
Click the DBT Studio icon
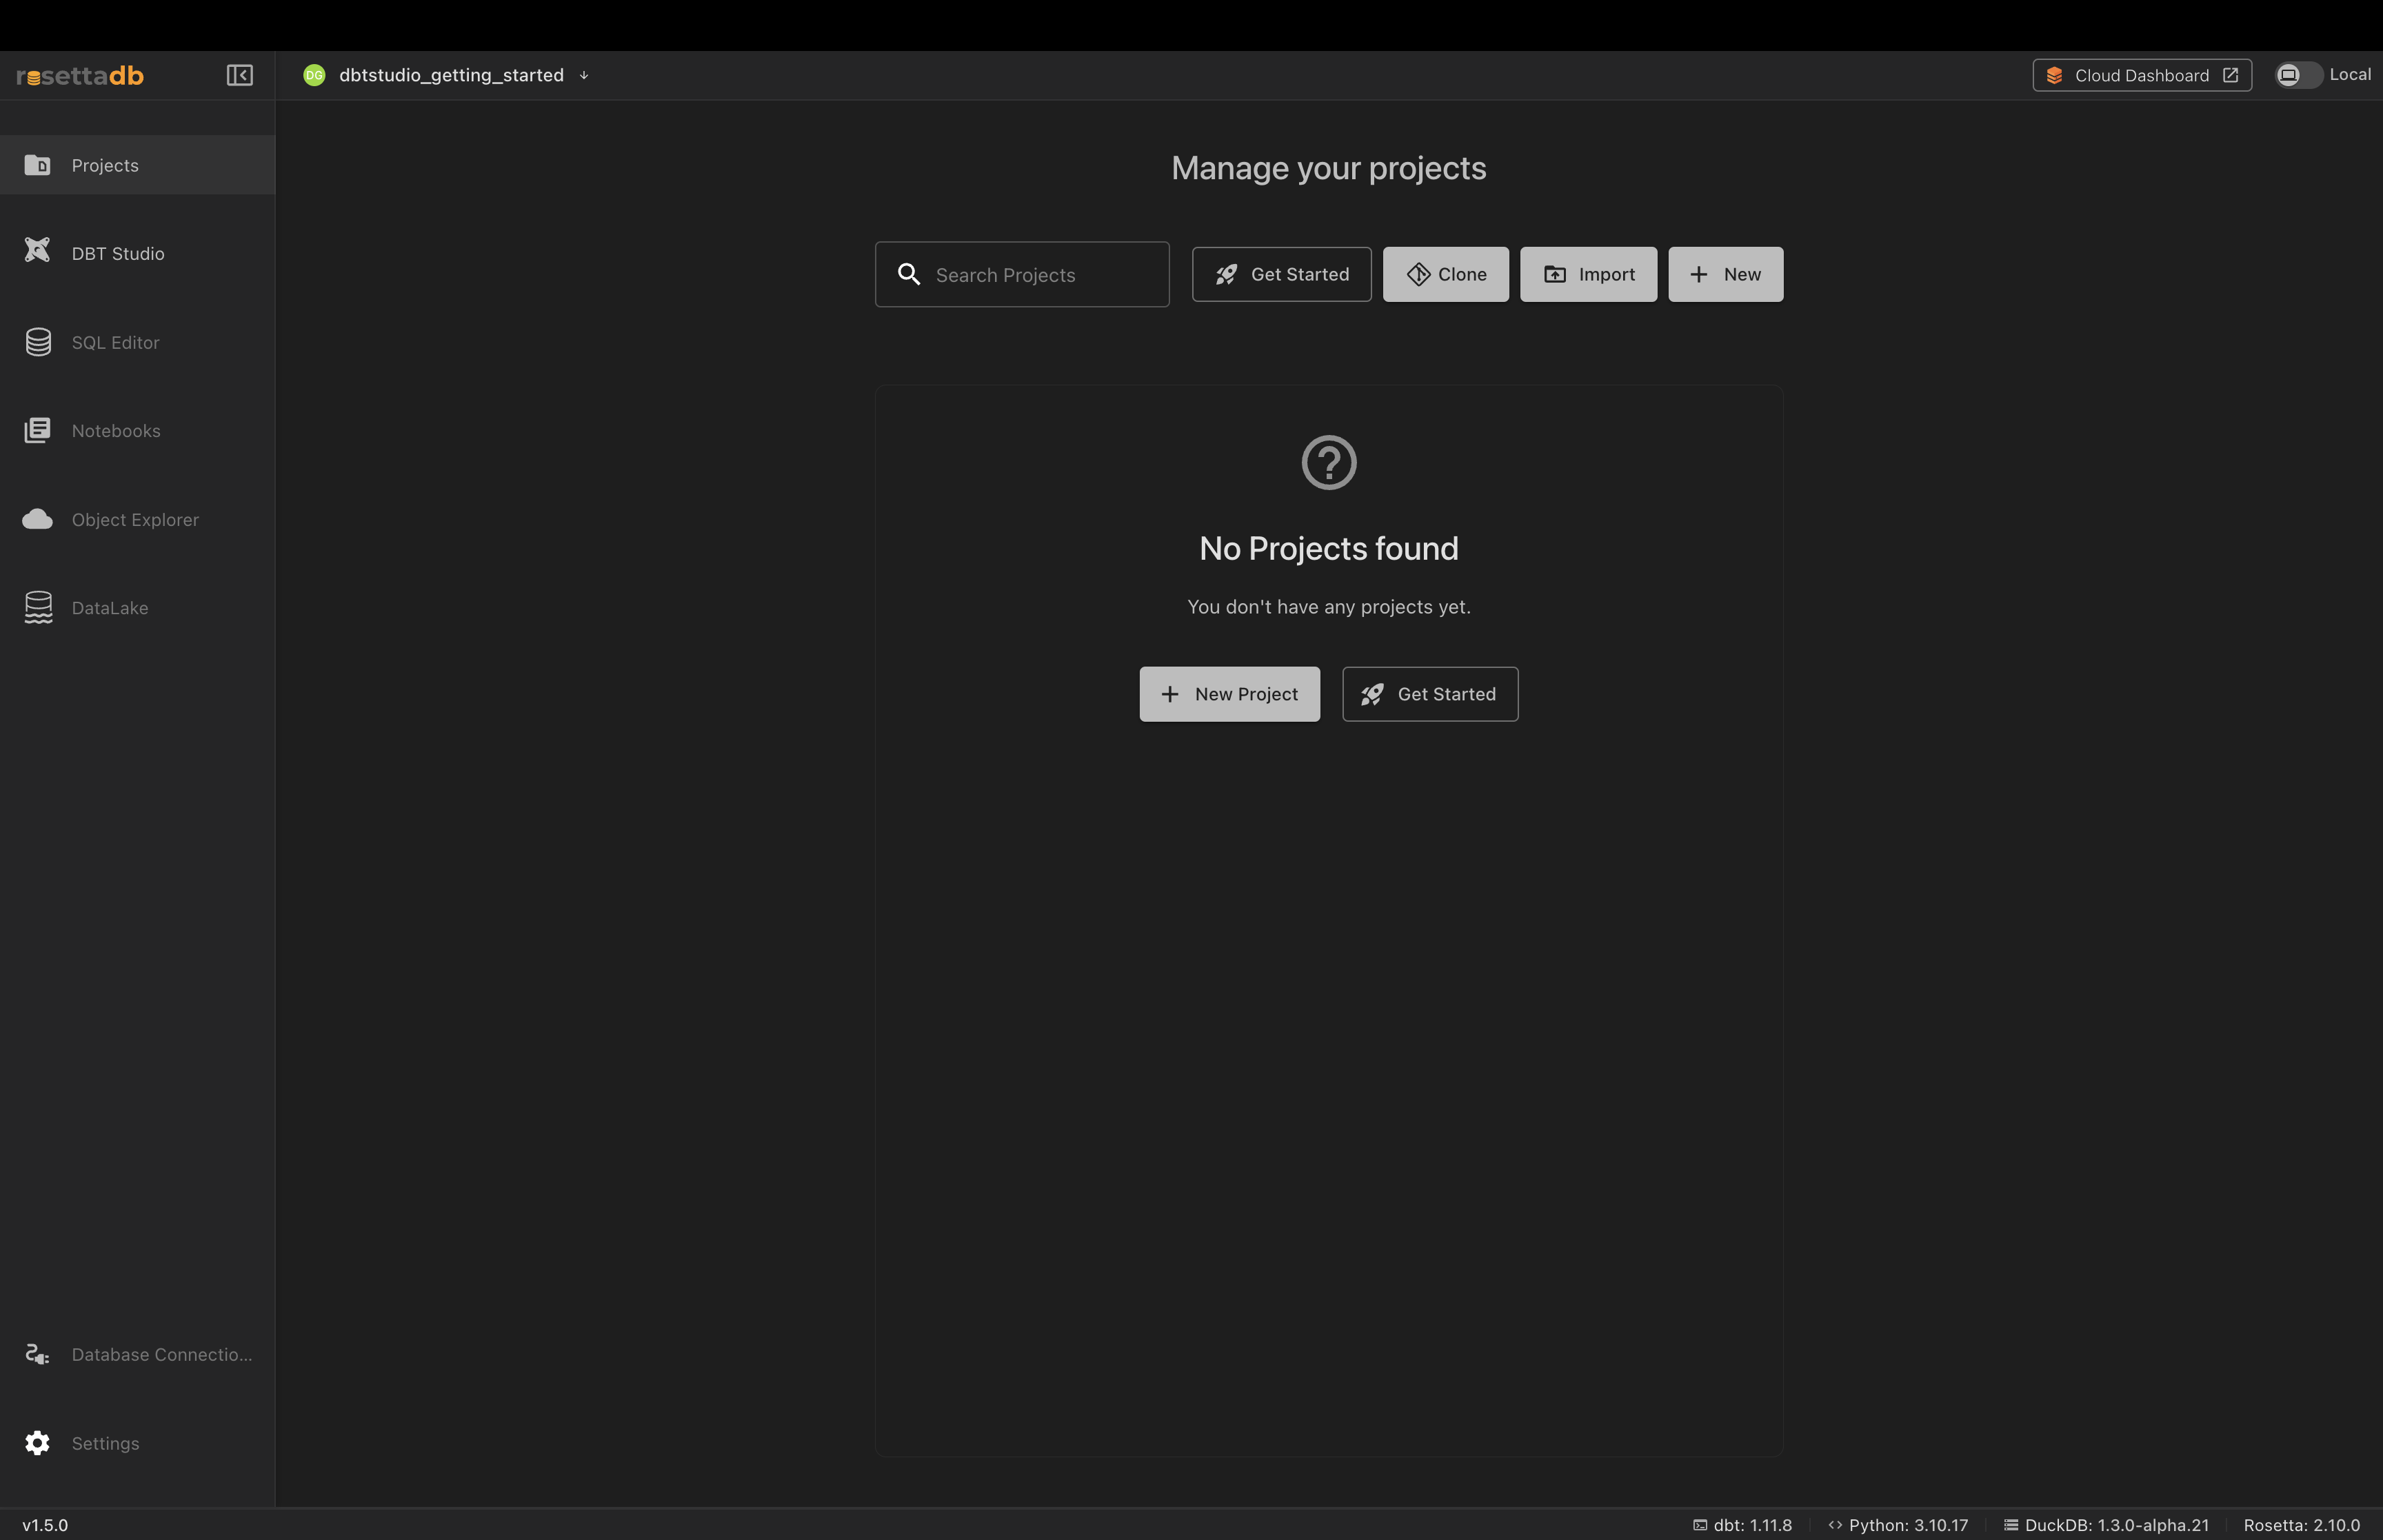38,250
